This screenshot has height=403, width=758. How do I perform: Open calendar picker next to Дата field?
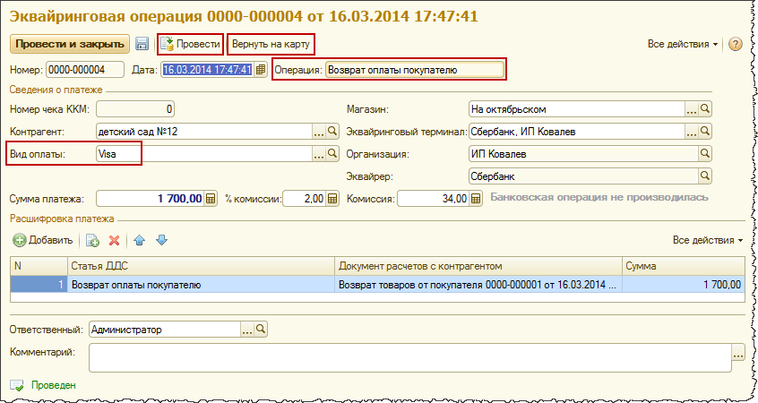click(261, 70)
